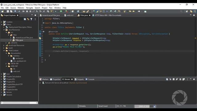The height and width of the screenshot is (111, 197).
Task: Collapse All in Project Explorer toolbar
Action: click(25, 19)
